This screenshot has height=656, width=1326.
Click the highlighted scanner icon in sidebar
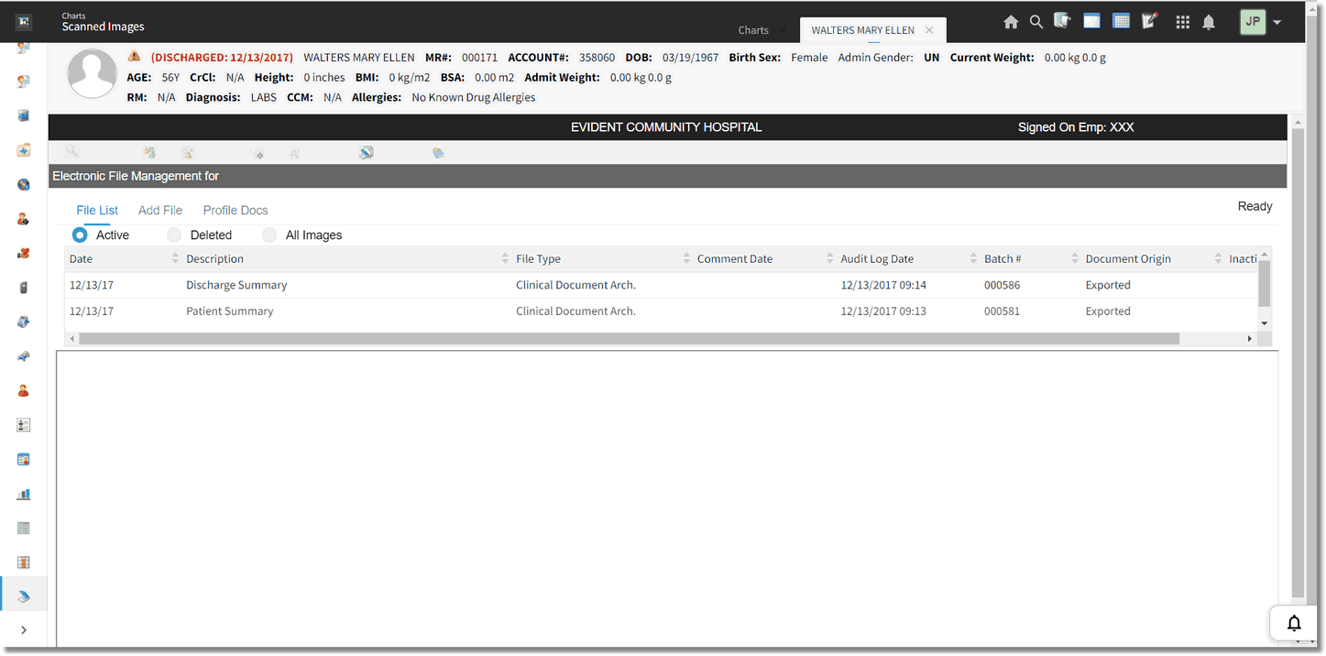[x=24, y=596]
